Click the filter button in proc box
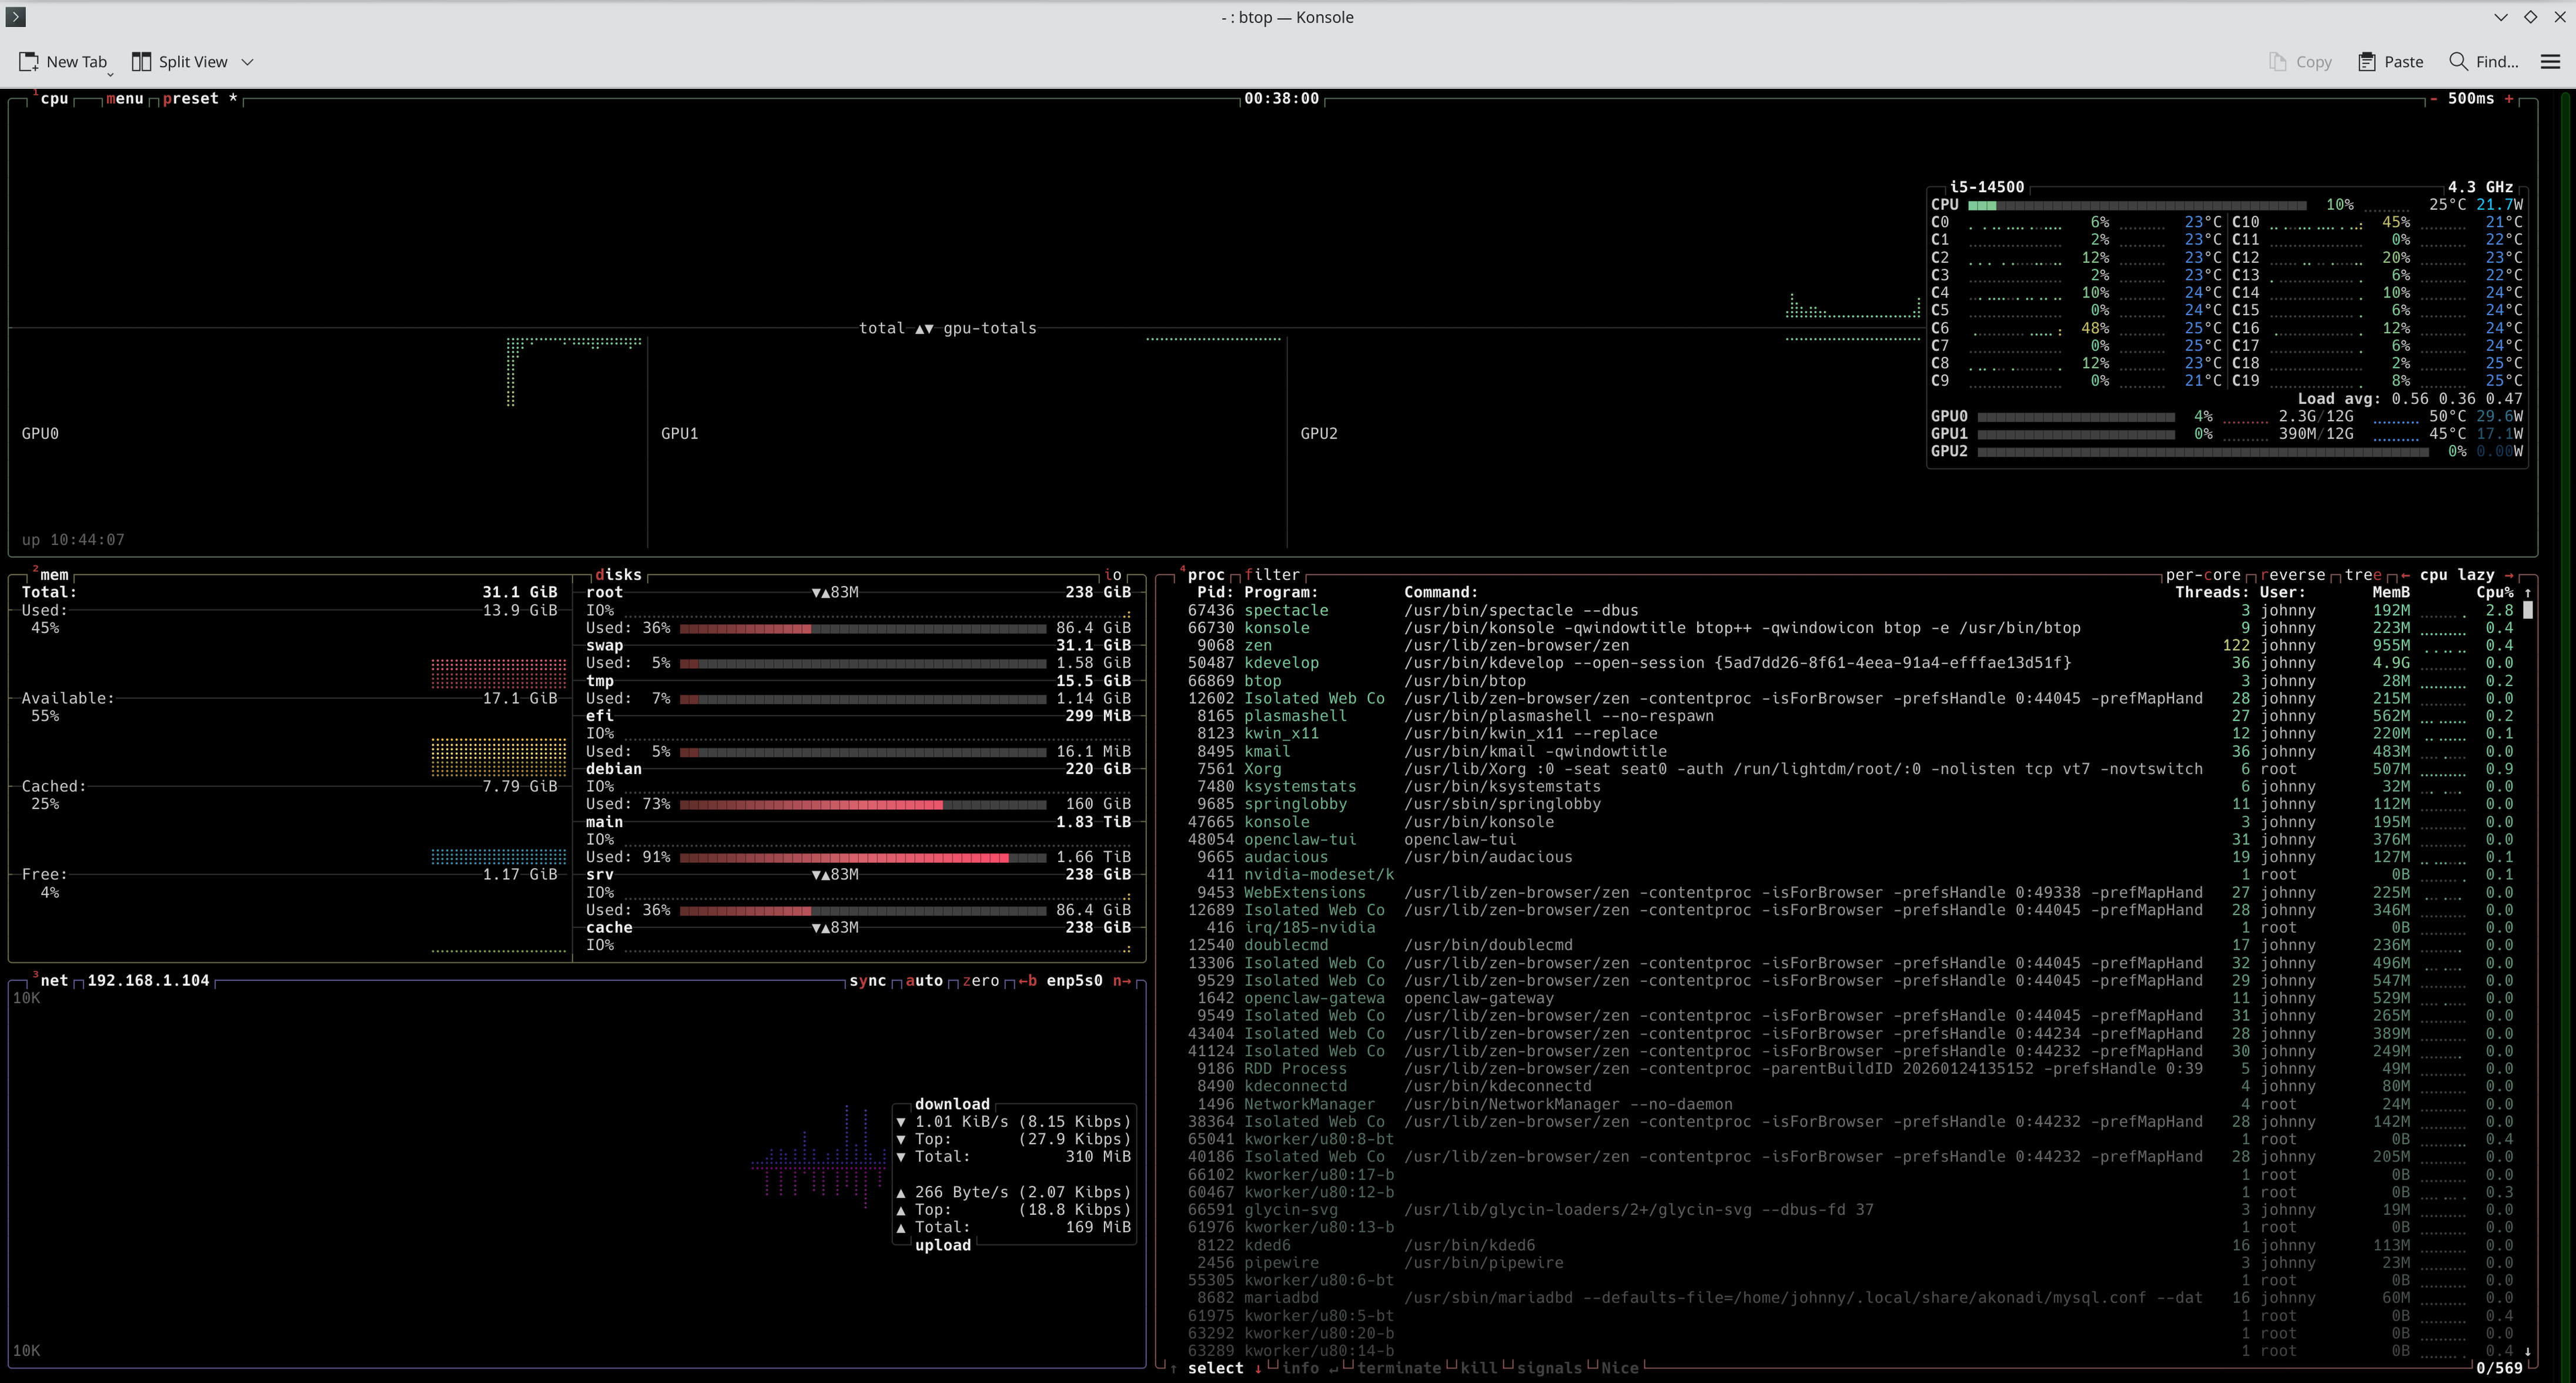The width and height of the screenshot is (2576, 1383). pos(1272,575)
